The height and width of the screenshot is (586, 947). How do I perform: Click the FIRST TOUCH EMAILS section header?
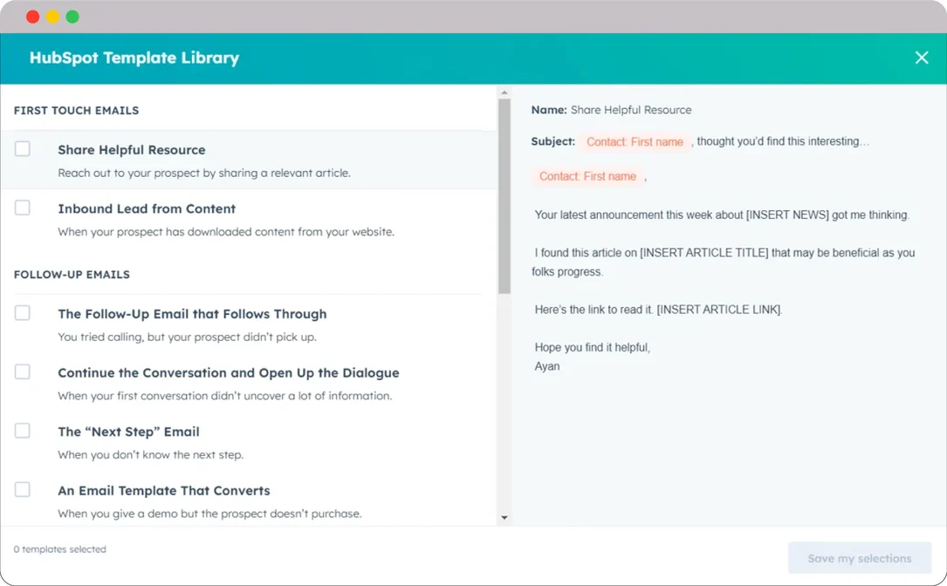point(76,110)
